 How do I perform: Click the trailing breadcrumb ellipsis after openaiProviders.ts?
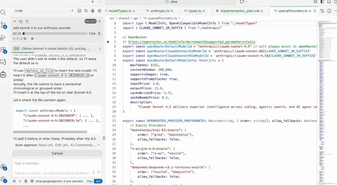(183, 18)
